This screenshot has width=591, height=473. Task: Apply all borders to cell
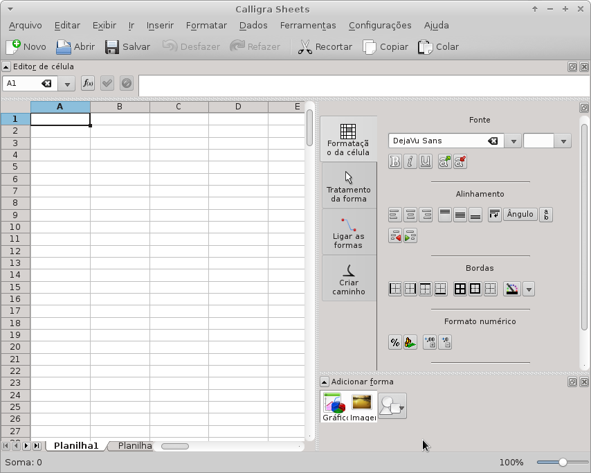tap(460, 289)
